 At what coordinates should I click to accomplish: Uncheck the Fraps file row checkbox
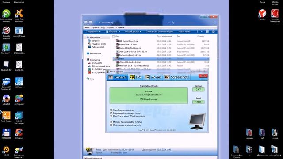coord(114,59)
